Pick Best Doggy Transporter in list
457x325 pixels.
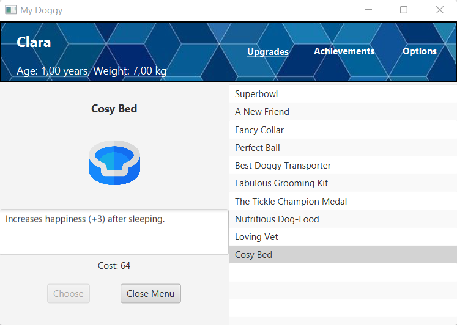point(283,166)
